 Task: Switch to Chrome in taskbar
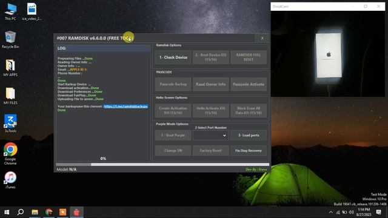[x=48, y=212]
